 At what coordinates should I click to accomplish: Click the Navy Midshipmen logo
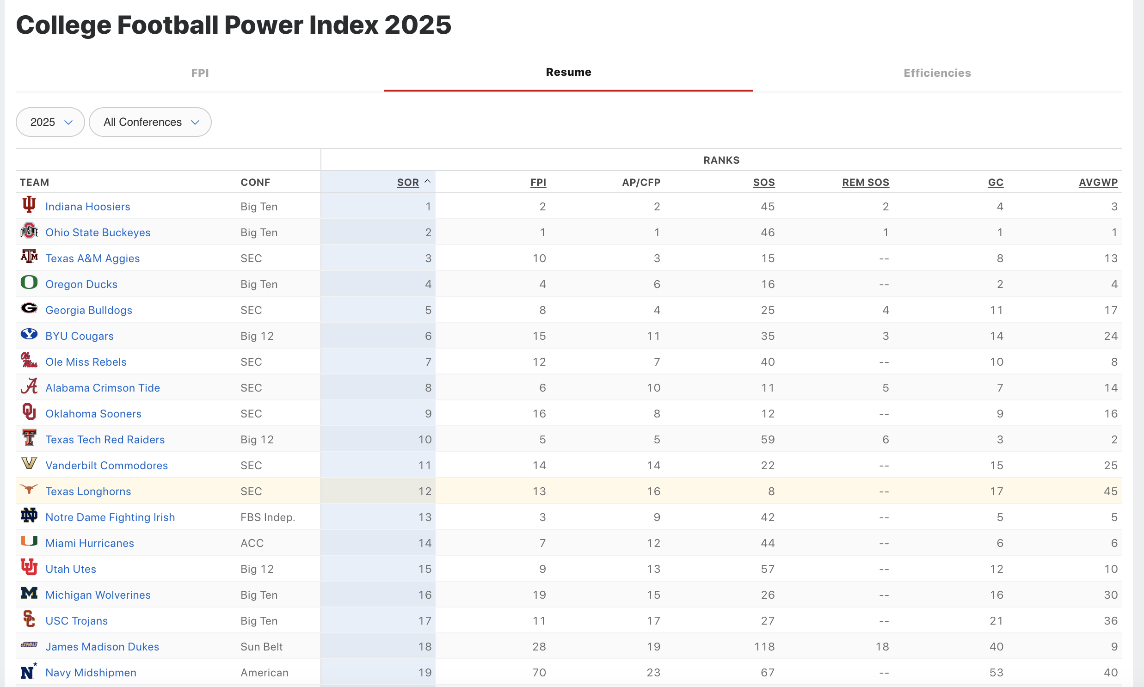point(29,671)
